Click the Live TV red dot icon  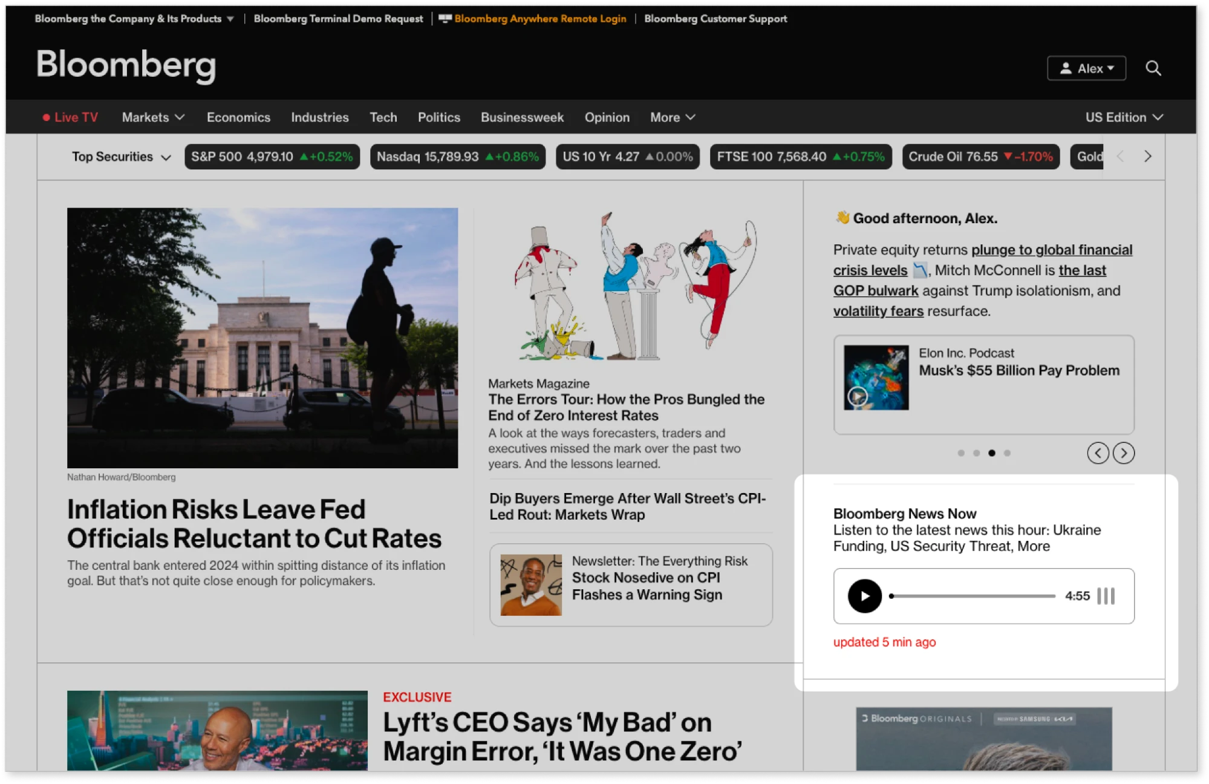[x=47, y=117]
